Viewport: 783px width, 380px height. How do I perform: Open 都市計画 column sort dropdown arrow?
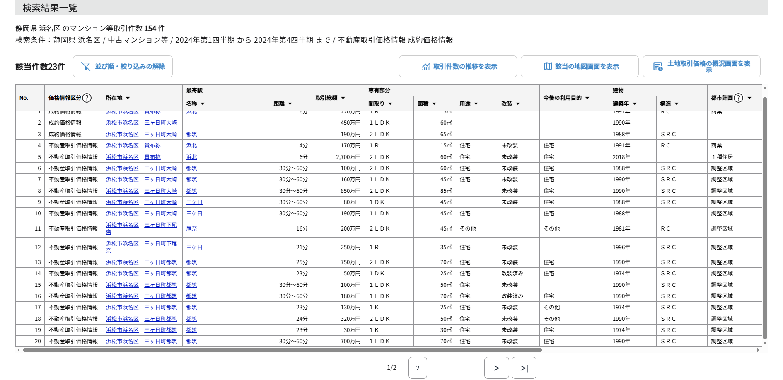click(749, 98)
